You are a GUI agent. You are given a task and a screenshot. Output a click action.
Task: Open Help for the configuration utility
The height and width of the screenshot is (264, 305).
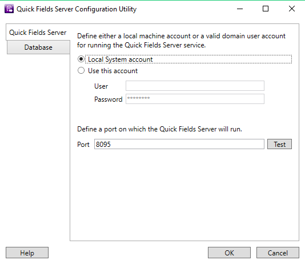coord(27,253)
